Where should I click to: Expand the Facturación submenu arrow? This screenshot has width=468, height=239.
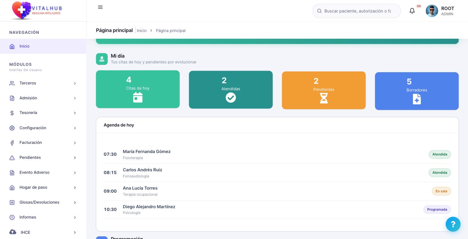75,143
